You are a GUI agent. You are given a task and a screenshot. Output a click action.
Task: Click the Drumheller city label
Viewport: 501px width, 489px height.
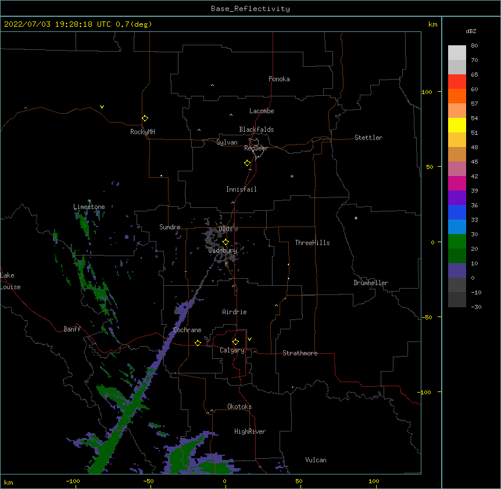tap(371, 283)
